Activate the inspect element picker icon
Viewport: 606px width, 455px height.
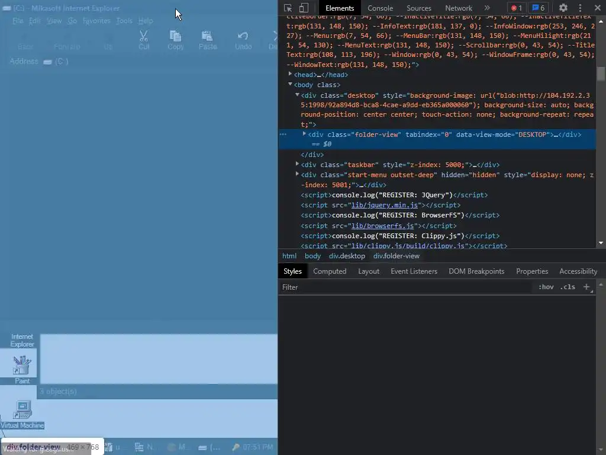288,8
